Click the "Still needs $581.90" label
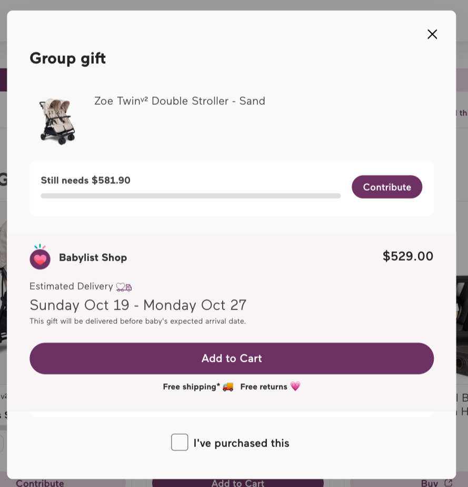This screenshot has height=487, width=468. (86, 181)
